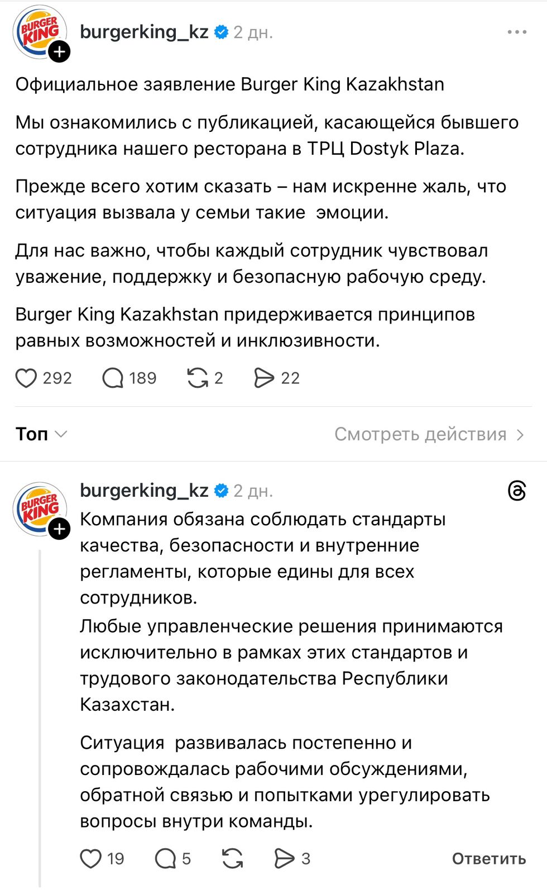This screenshot has height=894, width=547.
Task: Repost the burgerking_kz reply
Action: point(232,859)
